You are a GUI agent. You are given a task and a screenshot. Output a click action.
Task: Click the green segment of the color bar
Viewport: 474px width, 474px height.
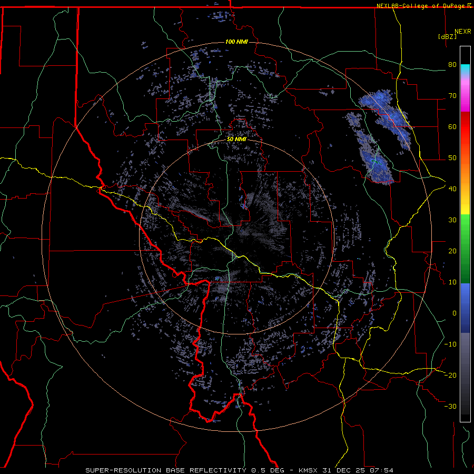465,249
